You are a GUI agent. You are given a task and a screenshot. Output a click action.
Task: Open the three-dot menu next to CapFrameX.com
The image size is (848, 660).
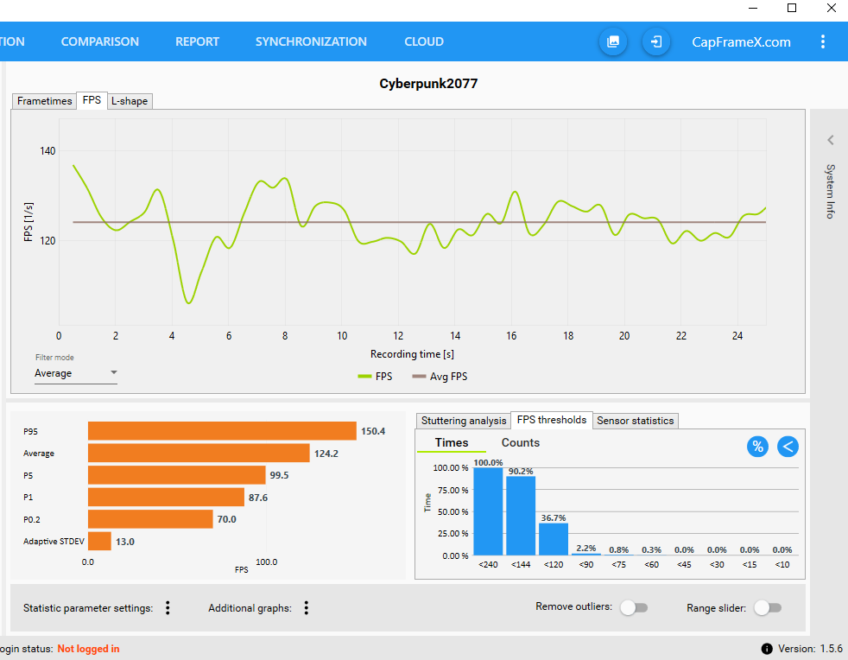point(823,41)
